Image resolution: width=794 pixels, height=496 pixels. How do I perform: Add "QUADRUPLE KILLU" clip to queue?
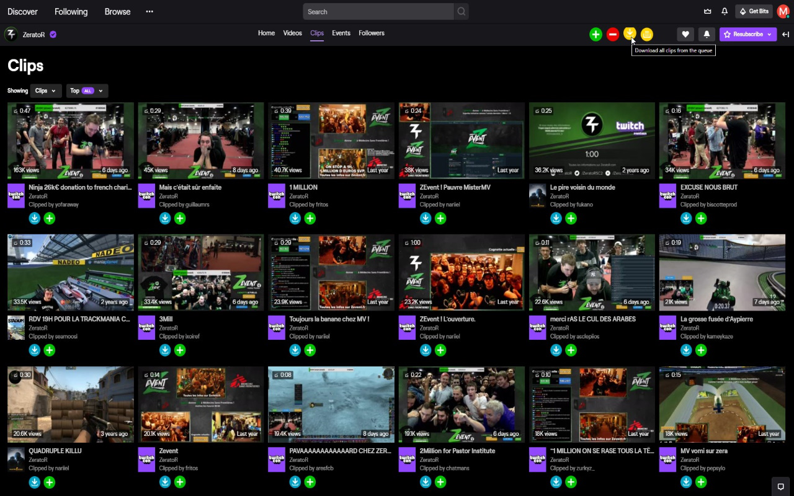pyautogui.click(x=50, y=482)
